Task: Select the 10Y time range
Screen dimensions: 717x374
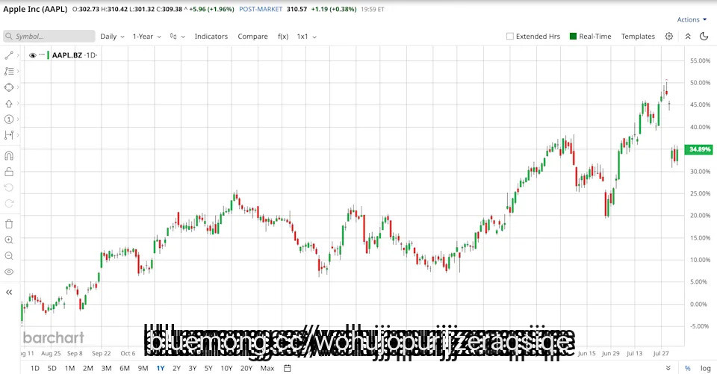Action: tap(226, 368)
